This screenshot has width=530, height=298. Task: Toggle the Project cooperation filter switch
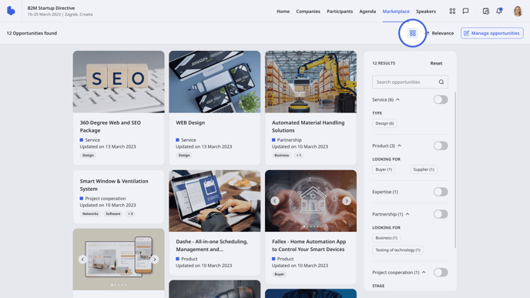click(x=441, y=273)
